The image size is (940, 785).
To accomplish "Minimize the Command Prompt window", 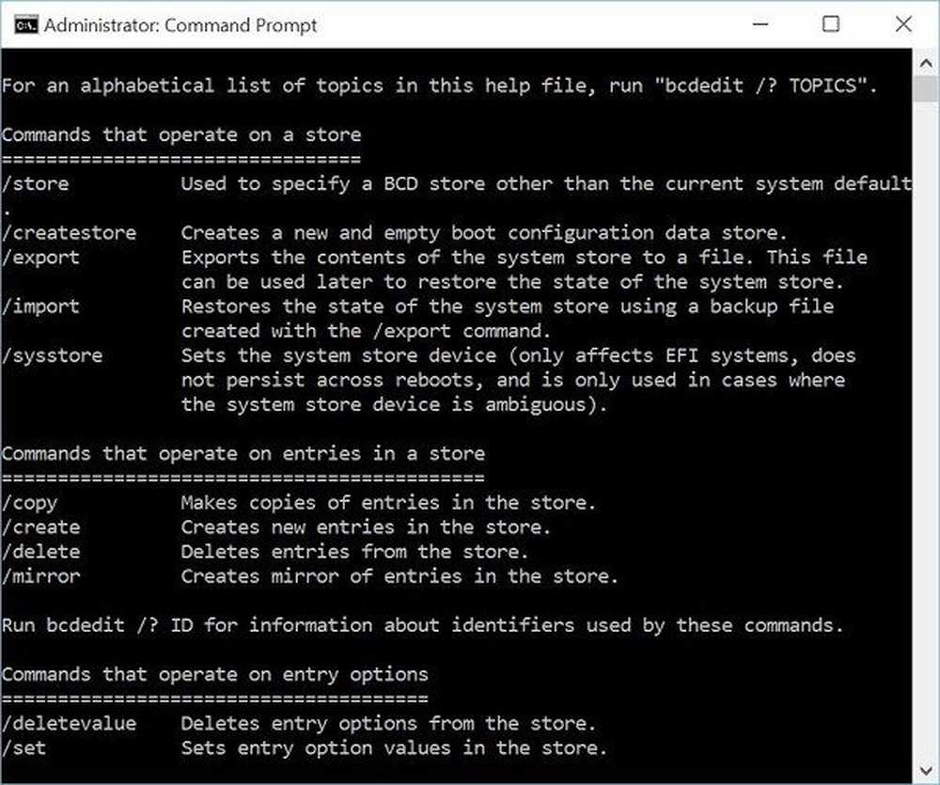I will coord(758,25).
